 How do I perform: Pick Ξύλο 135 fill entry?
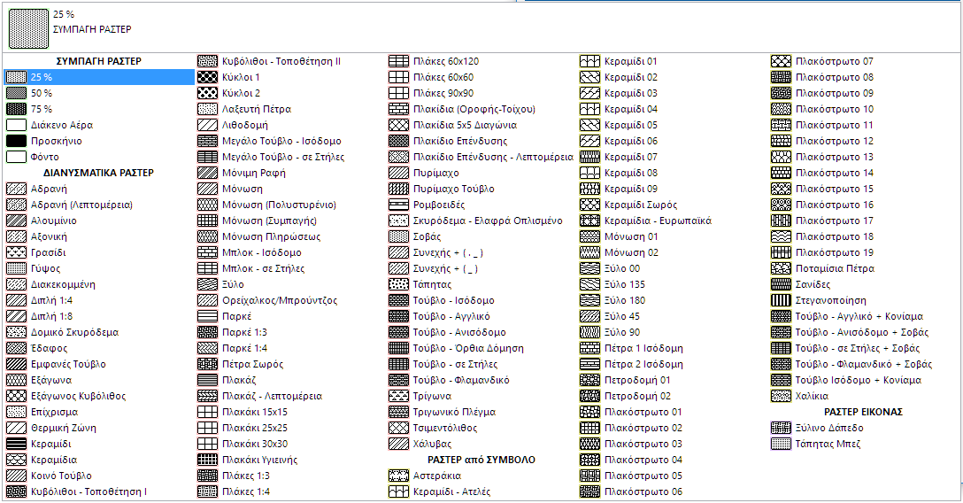tap(625, 284)
